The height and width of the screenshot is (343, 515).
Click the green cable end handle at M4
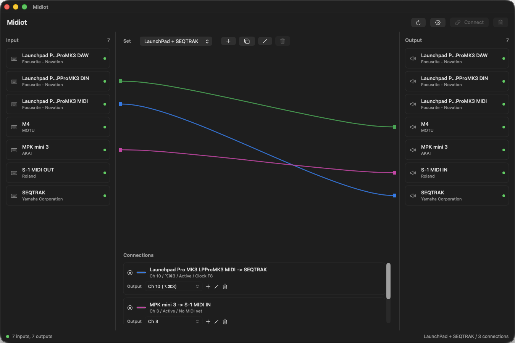tap(395, 127)
